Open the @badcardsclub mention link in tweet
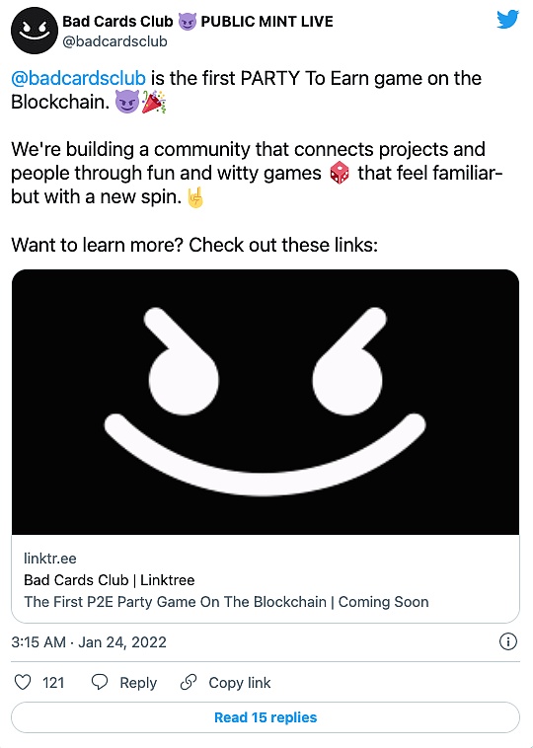Screen dimensions: 533x748 78,78
